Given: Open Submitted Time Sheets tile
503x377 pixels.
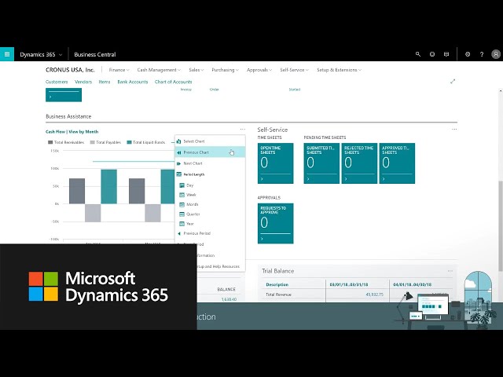Looking at the screenshot, I should [321, 163].
